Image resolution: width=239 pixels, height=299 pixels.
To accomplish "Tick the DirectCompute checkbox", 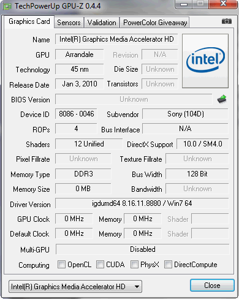I will pos(168,264).
